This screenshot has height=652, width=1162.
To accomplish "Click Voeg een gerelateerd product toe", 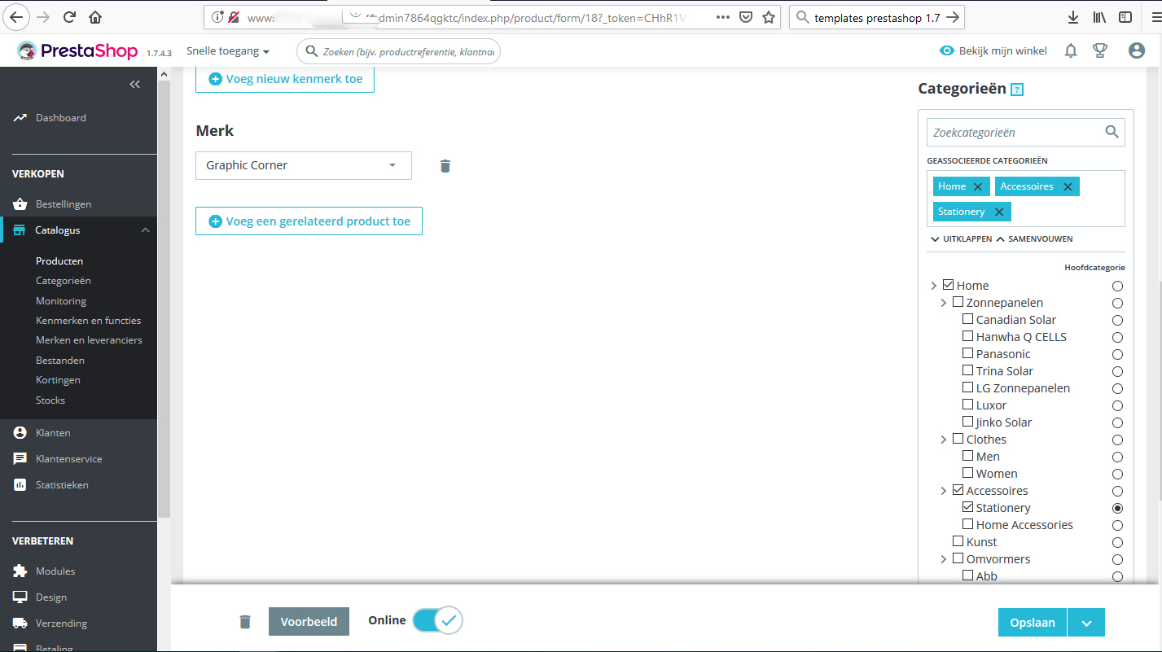I will [309, 221].
